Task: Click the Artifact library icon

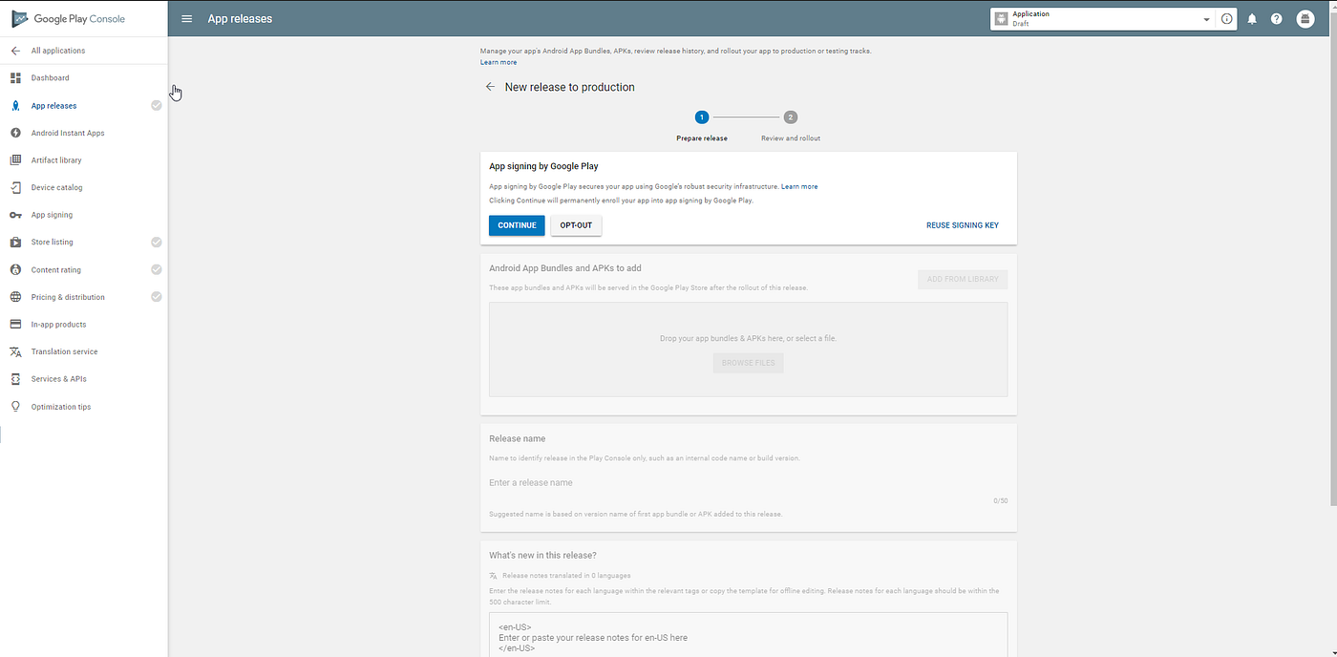Action: (x=15, y=159)
